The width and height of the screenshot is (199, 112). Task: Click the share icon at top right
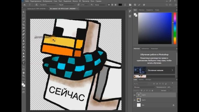point(176,5)
